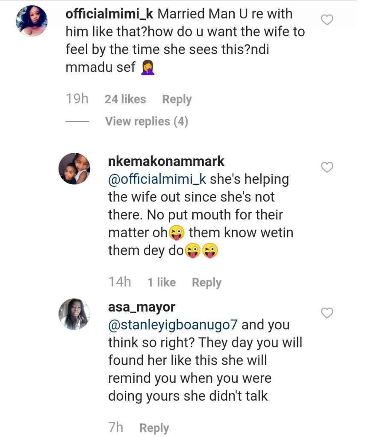Viewport: 371px width, 437px height.
Task: Reply to asa_mayor's comment
Action: point(154,428)
